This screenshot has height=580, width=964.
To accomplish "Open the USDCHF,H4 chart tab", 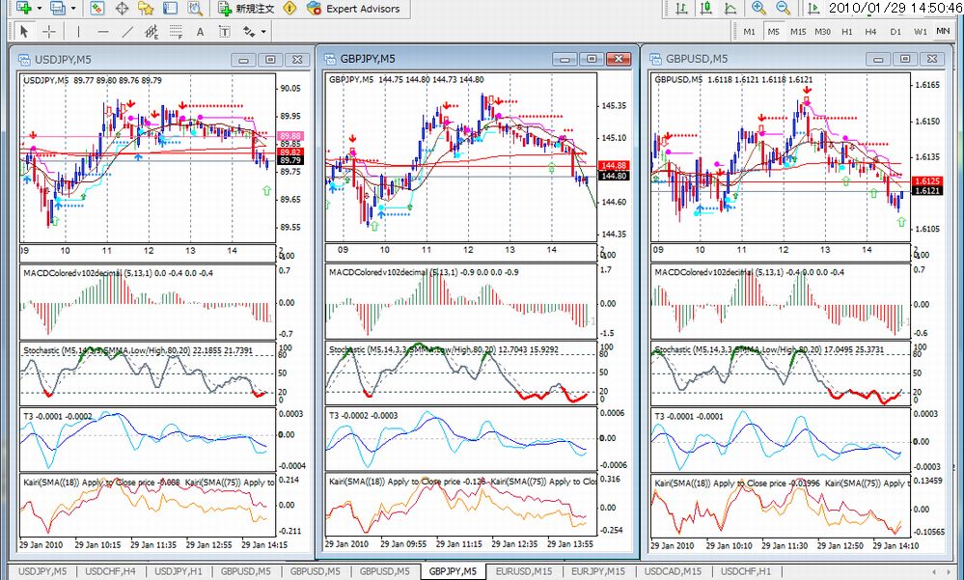I will 110,571.
